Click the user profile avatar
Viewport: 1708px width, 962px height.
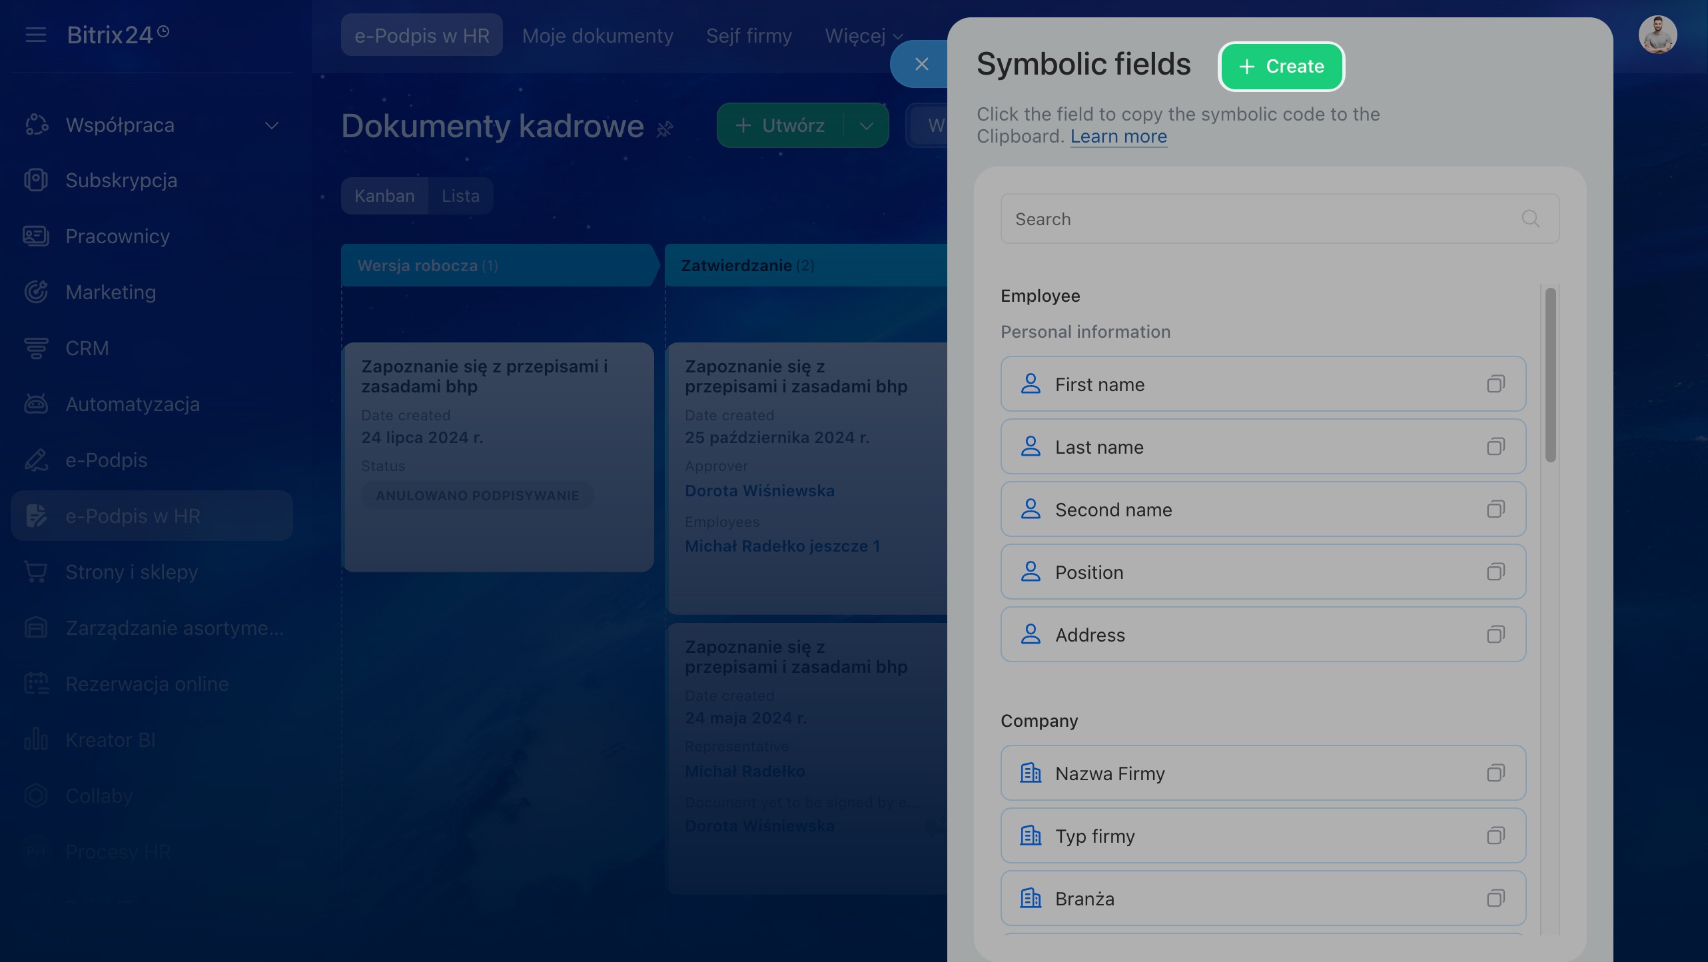click(1657, 35)
